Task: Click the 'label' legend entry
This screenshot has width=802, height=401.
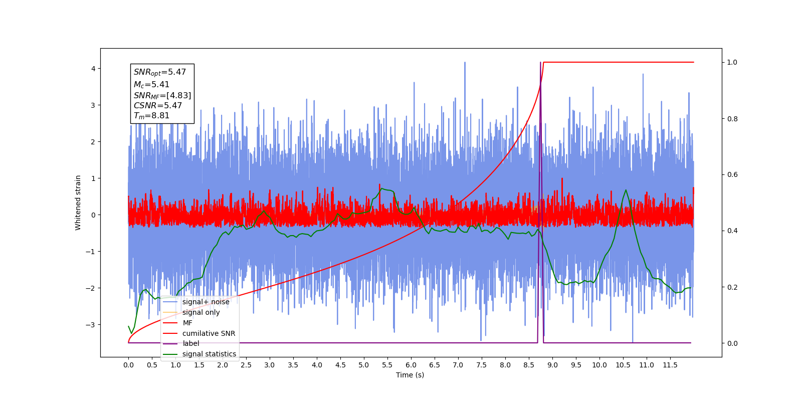Action: point(181,343)
